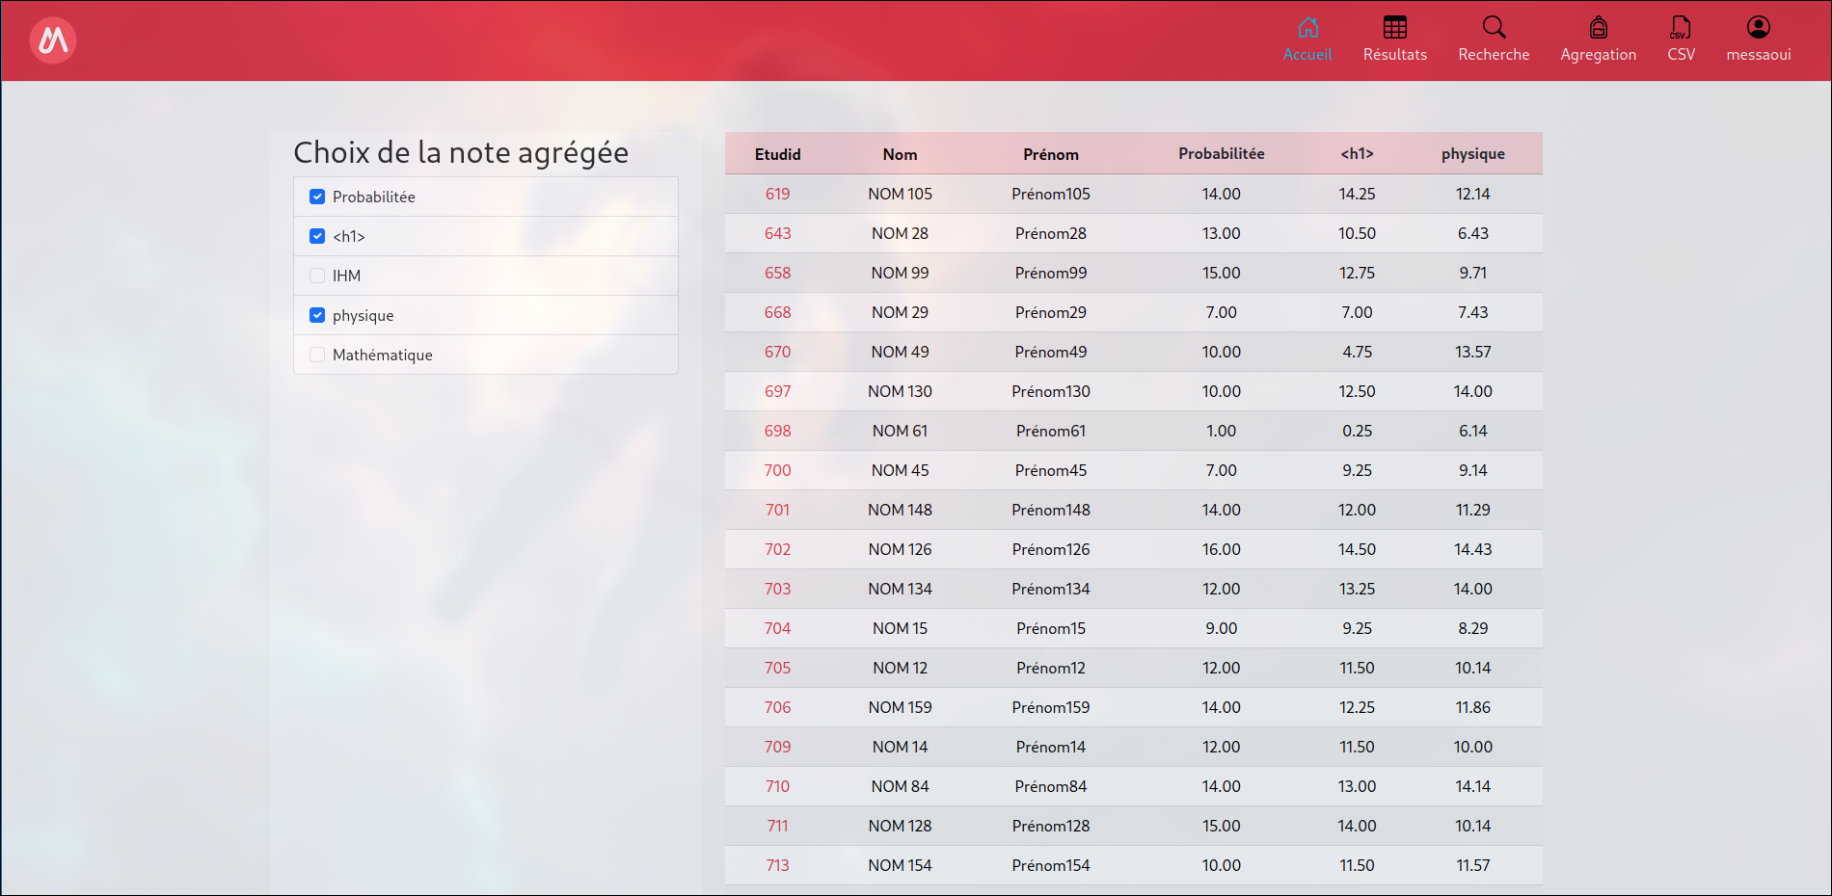Follow the student 702 link
The width and height of the screenshot is (1832, 896).
coord(777,549)
